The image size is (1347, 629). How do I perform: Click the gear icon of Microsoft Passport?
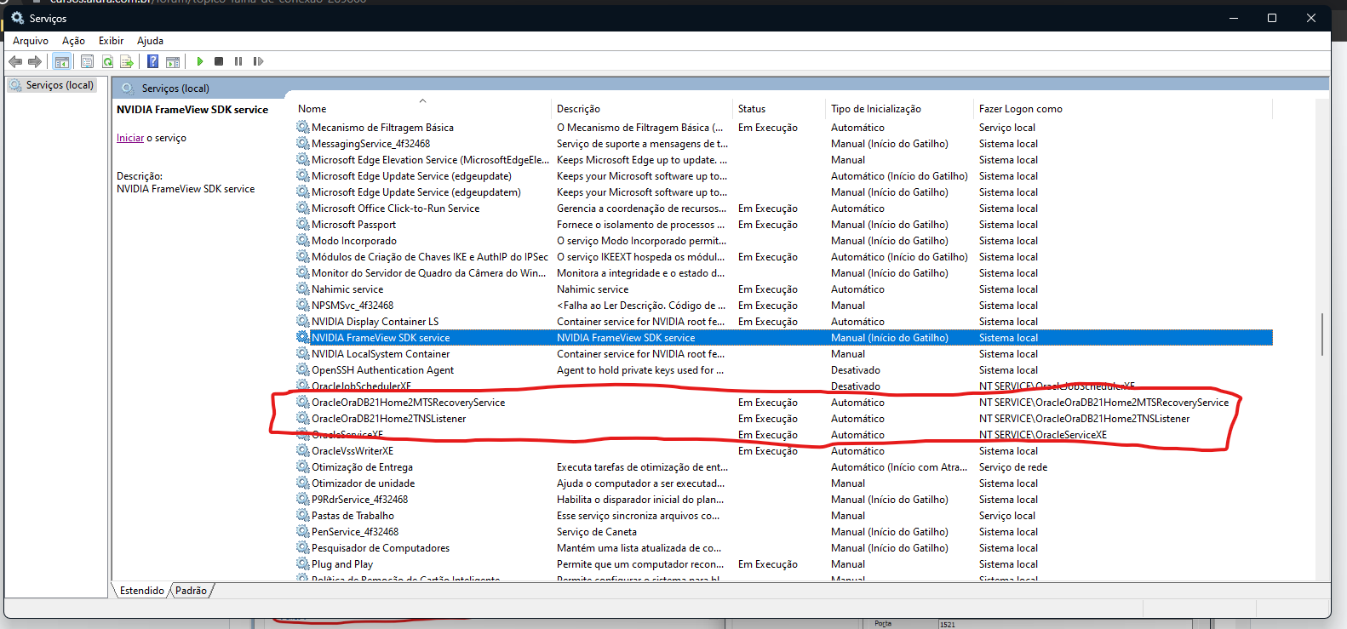coord(303,225)
